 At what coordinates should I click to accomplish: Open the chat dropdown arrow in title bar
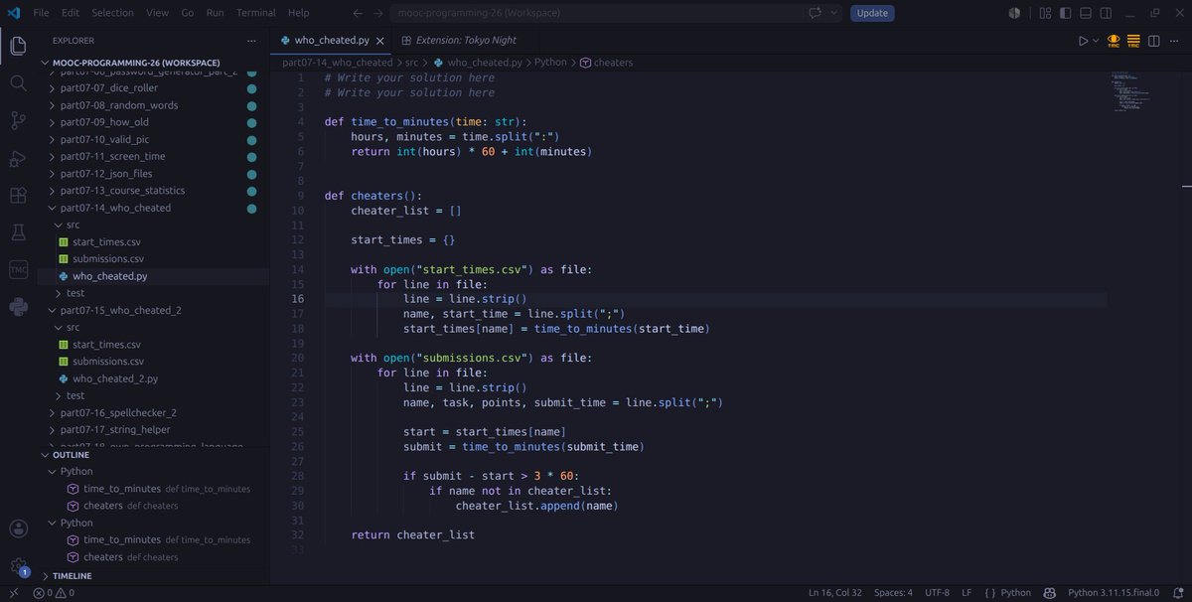click(x=834, y=13)
